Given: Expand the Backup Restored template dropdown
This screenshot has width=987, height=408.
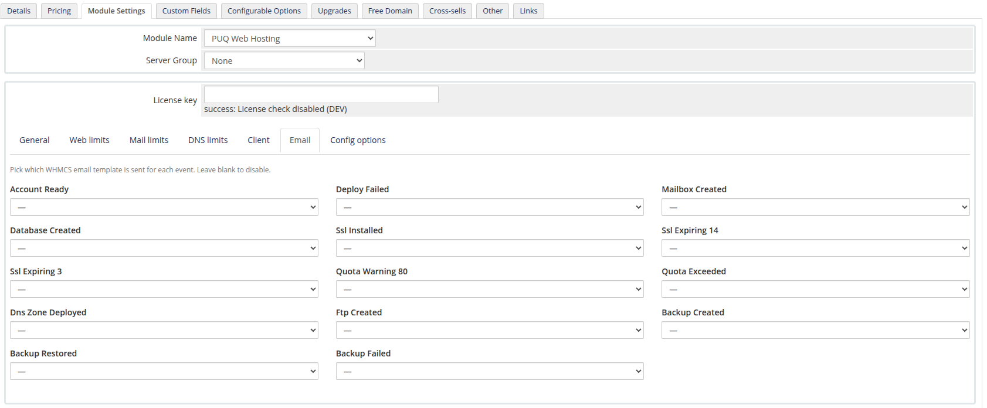Looking at the screenshot, I should point(164,371).
